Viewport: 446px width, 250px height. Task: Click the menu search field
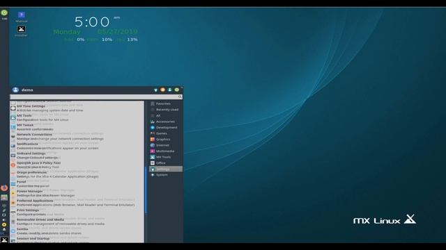[96, 97]
